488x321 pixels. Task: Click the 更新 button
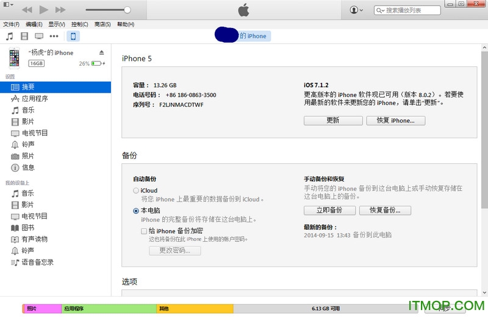pos(333,121)
